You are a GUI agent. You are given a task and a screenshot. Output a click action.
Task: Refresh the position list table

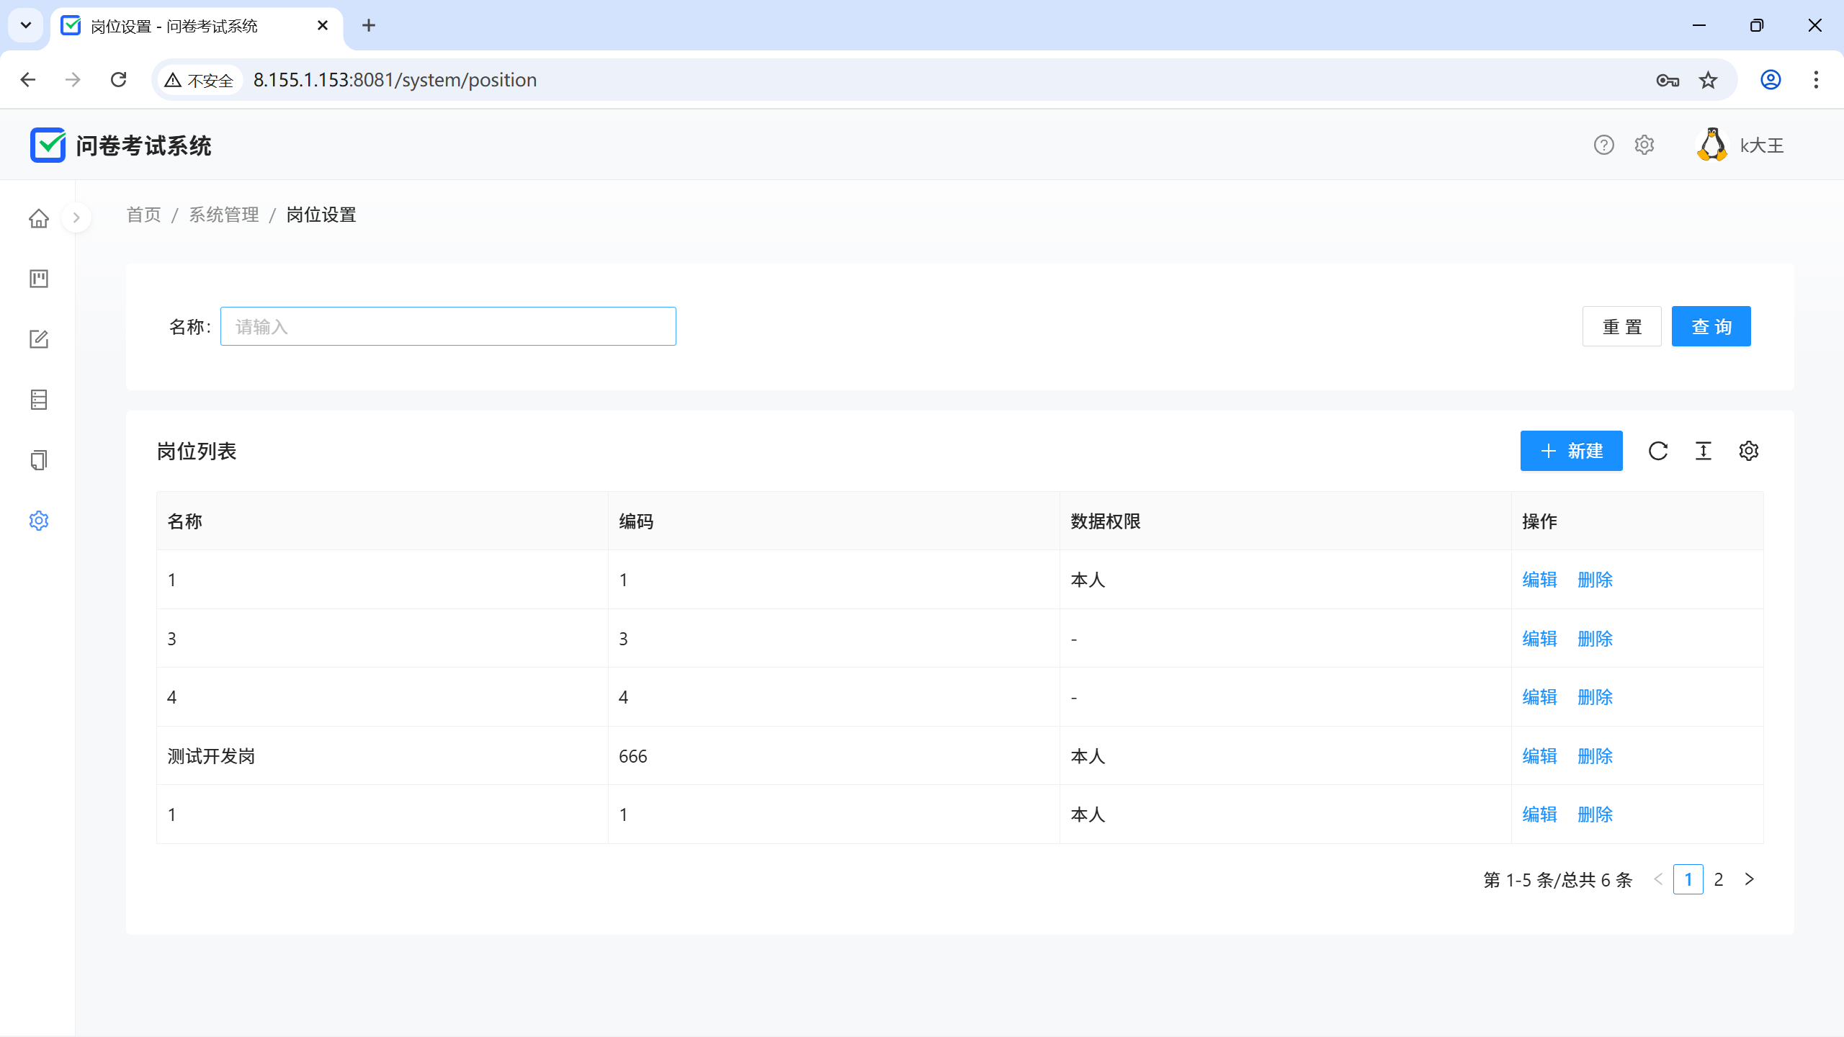1658,451
